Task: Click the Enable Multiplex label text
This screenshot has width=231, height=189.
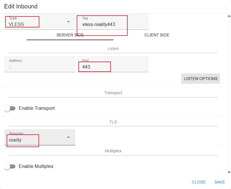Action: pos(36,166)
